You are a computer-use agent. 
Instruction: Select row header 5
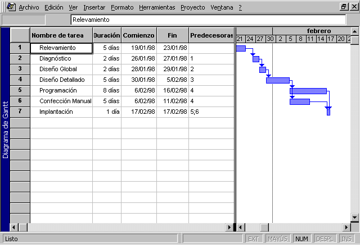pyautogui.click(x=20, y=90)
